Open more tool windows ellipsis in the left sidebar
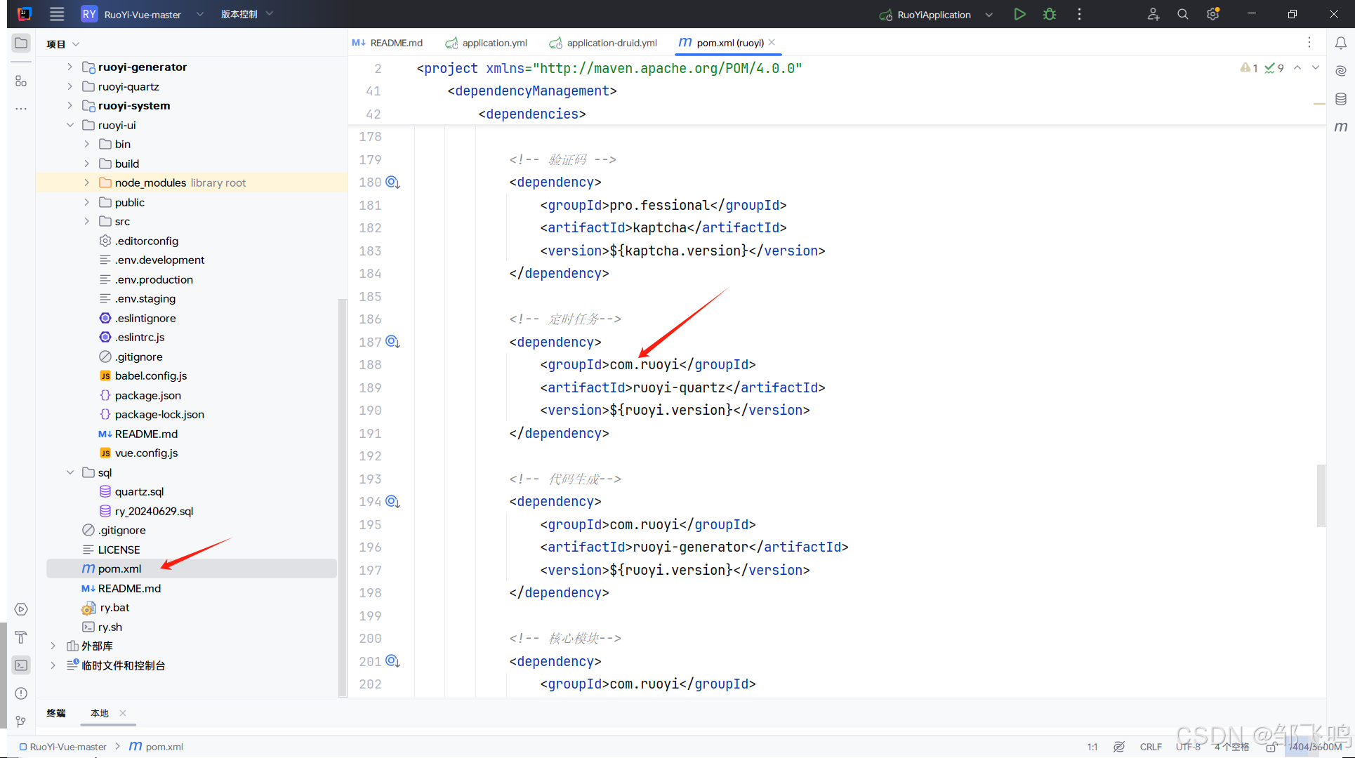The image size is (1355, 758). (21, 109)
